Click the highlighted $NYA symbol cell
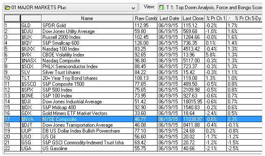 point(31,119)
